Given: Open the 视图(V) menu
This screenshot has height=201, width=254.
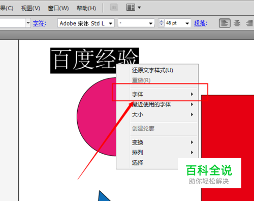Looking at the screenshot, I should click(x=30, y=8).
